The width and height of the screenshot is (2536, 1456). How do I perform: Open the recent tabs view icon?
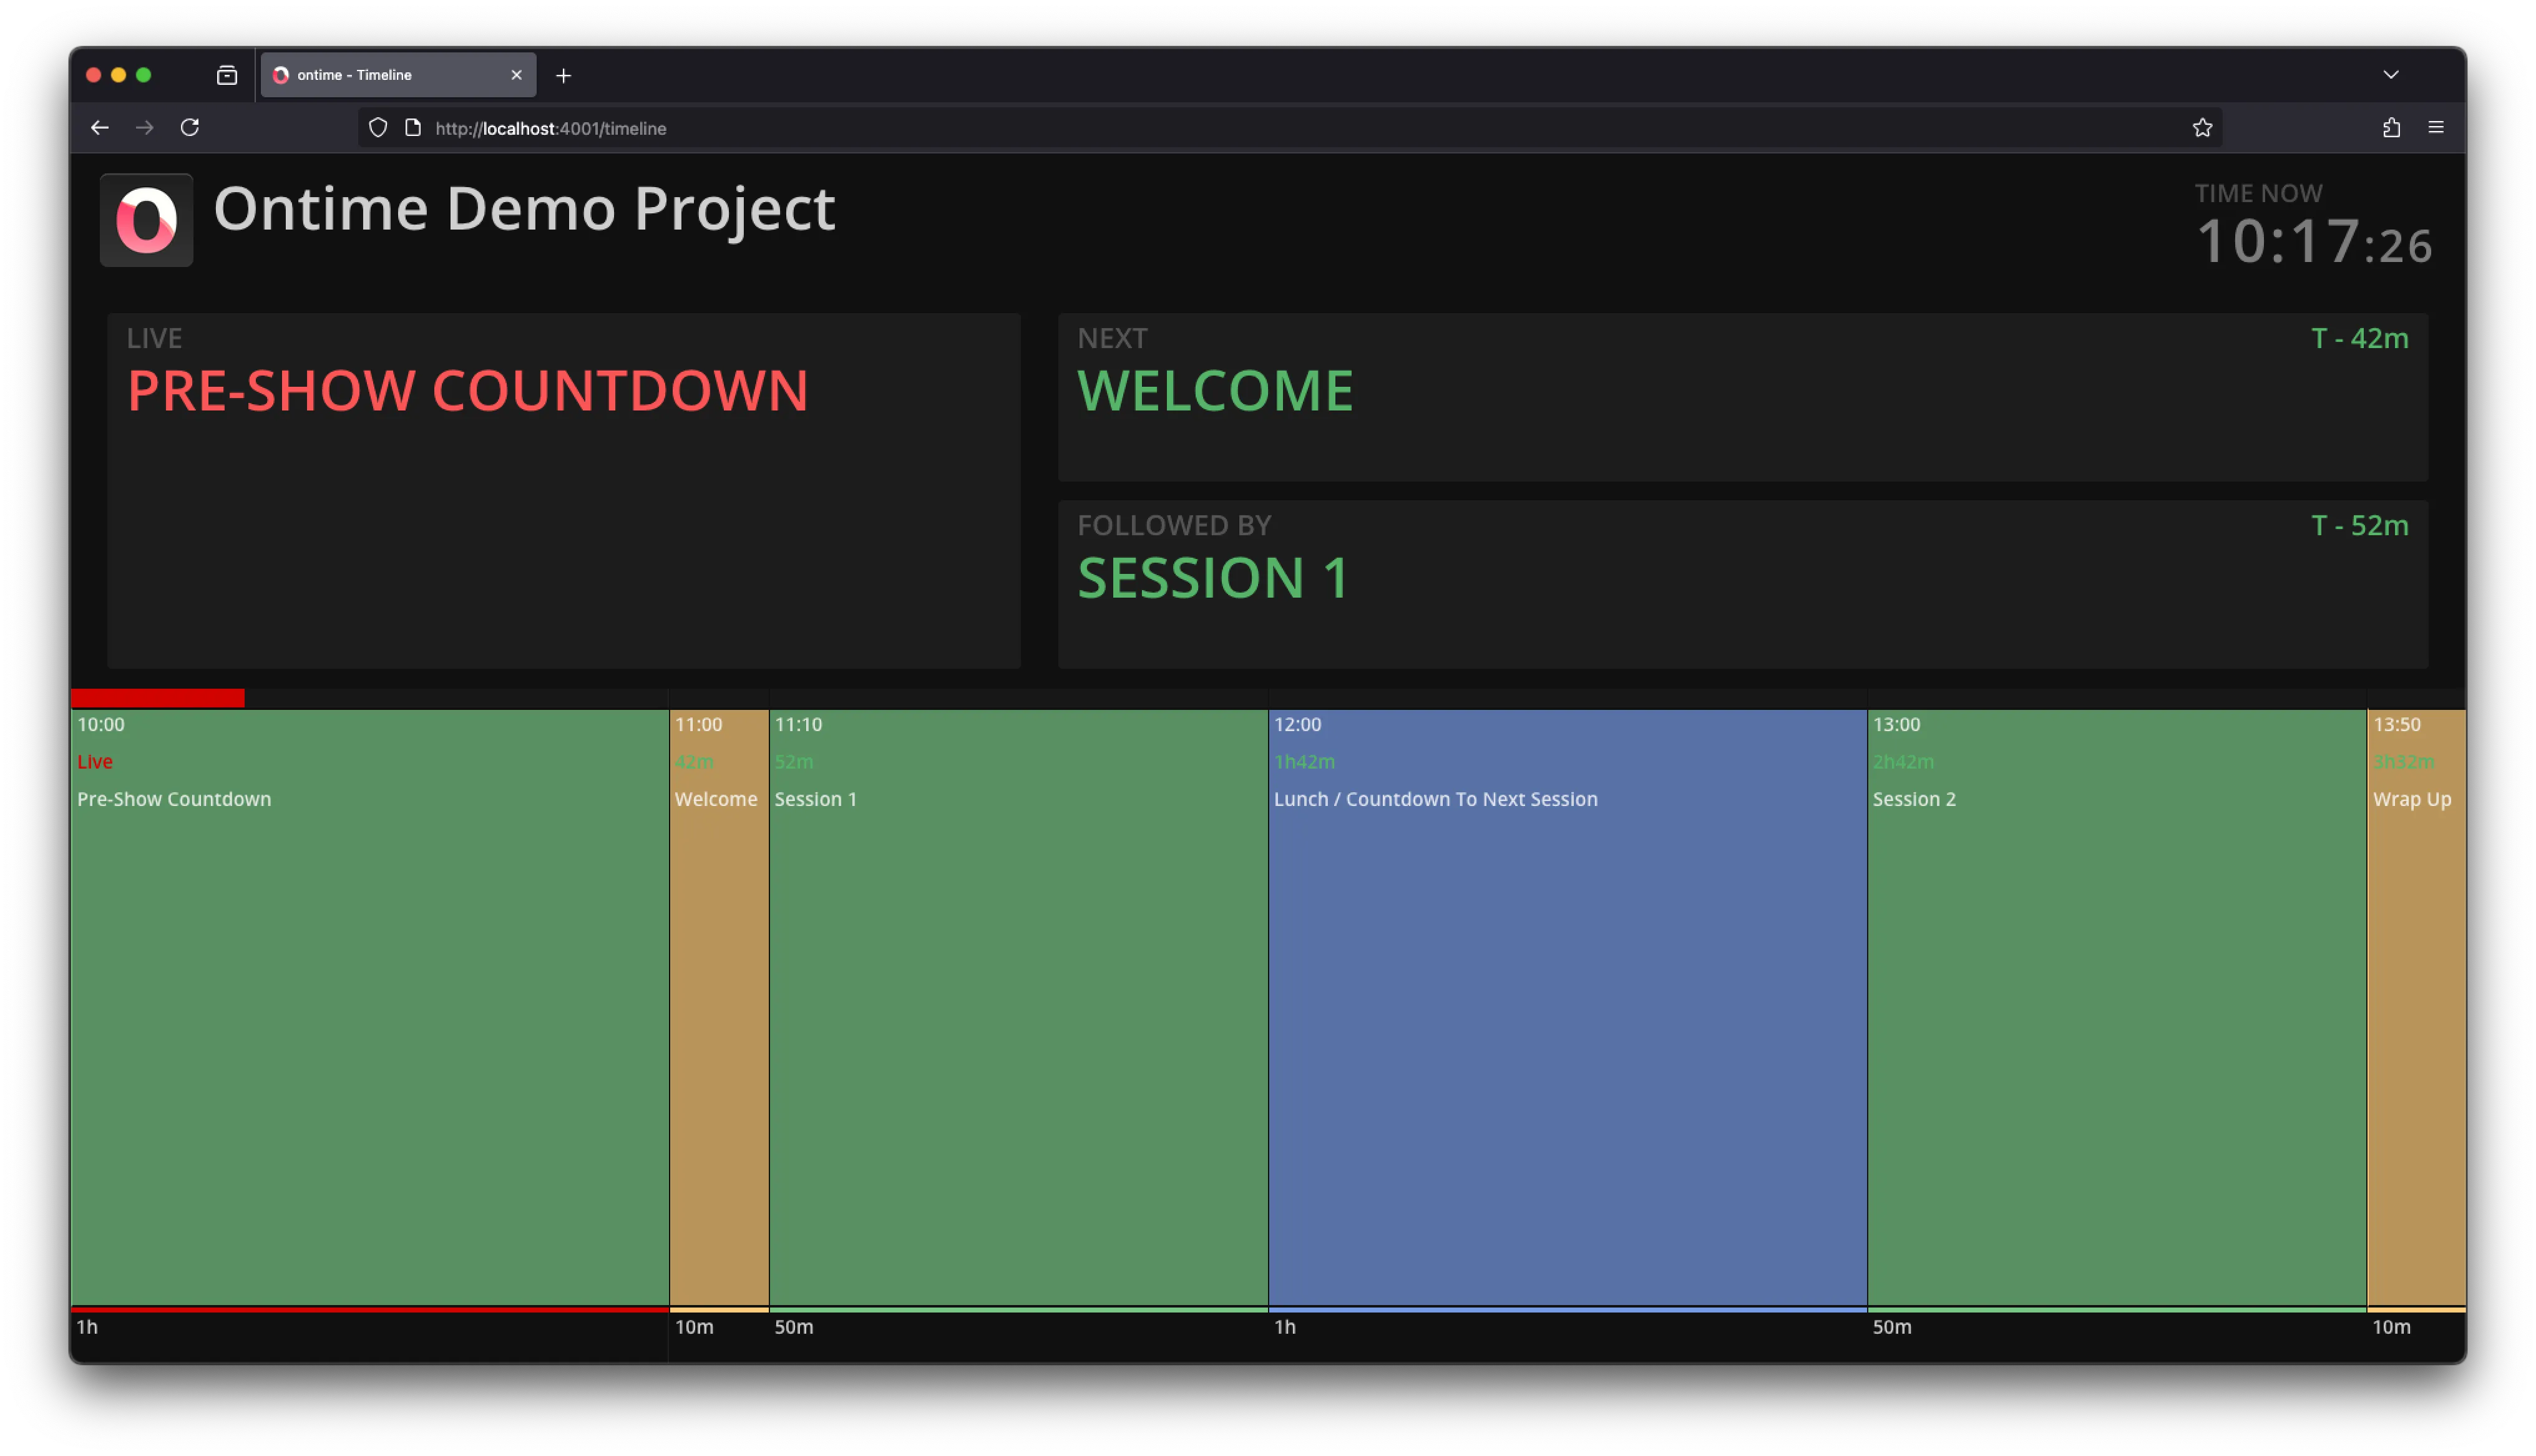[227, 75]
